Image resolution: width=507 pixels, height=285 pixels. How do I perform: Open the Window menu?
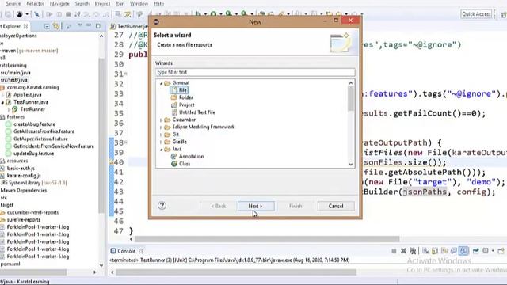(139, 3)
